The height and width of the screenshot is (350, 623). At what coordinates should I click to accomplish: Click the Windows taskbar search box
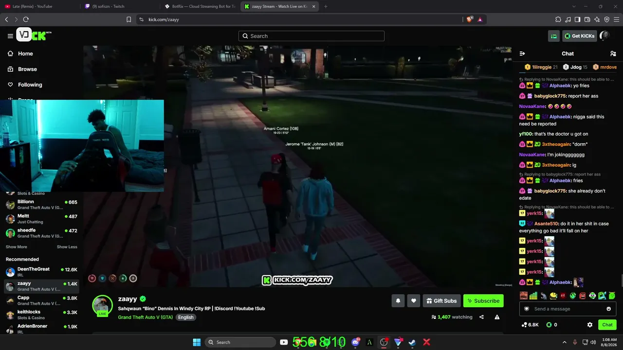240,342
